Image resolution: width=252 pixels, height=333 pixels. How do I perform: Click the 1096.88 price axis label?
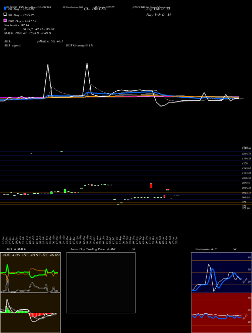point(246,178)
